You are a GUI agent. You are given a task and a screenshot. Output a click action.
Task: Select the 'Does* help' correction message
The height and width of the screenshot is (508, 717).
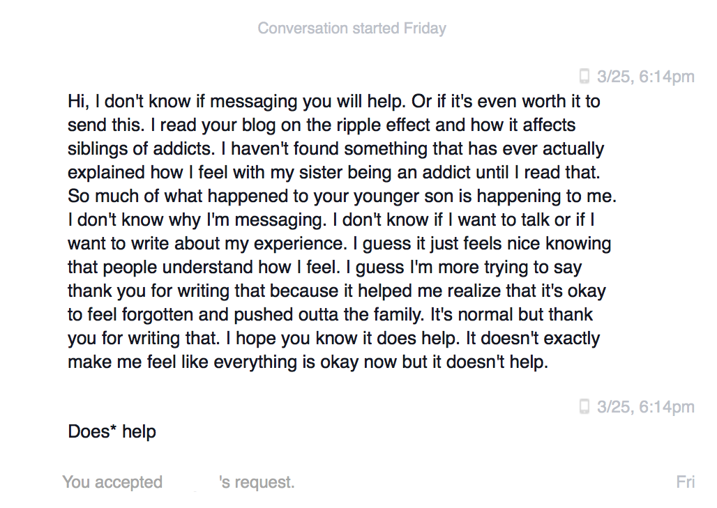click(x=112, y=431)
